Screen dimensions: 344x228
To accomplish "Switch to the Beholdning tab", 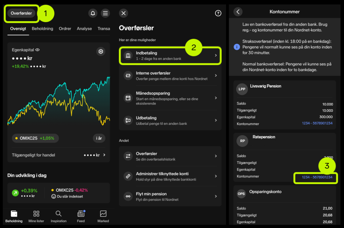I will coord(42,29).
